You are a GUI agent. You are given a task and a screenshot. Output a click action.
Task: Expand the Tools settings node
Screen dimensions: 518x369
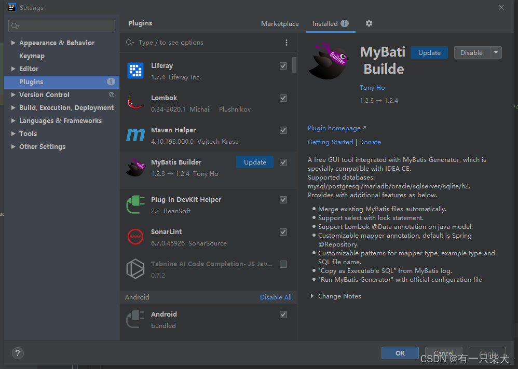click(x=13, y=133)
